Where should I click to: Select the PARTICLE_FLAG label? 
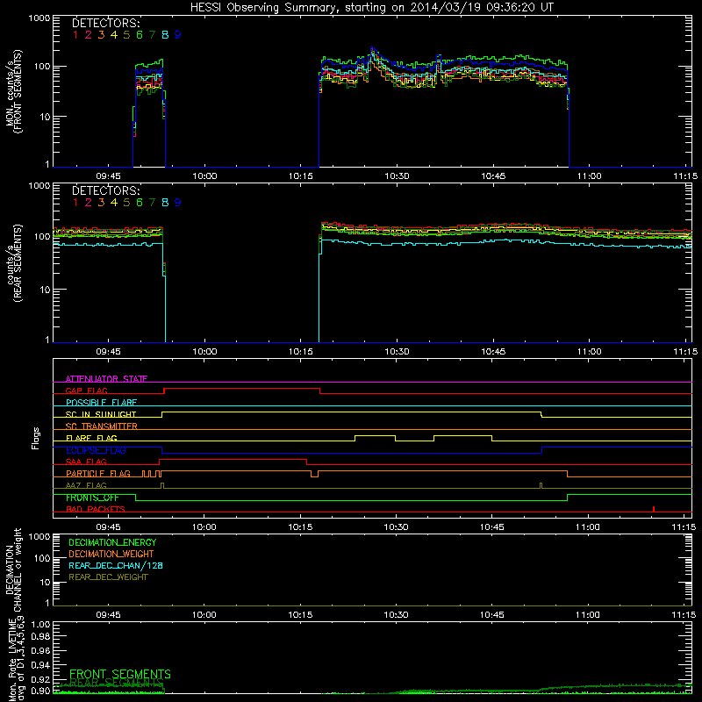98,473
